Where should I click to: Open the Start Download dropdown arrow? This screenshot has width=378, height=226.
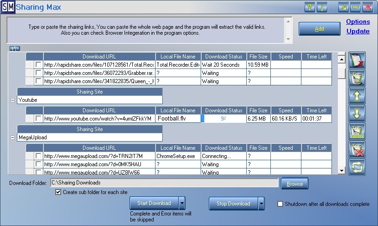tap(182, 203)
